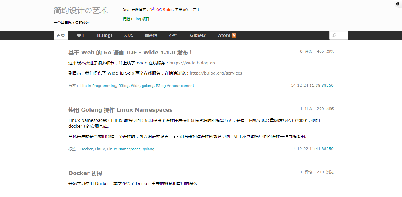This screenshot has height=197, width=402.
Task: Open the Golang Linux Namespaces article
Action: point(120,110)
